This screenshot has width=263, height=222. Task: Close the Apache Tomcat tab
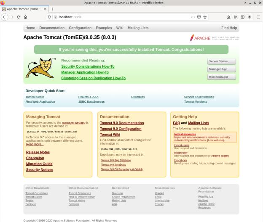point(45,9)
